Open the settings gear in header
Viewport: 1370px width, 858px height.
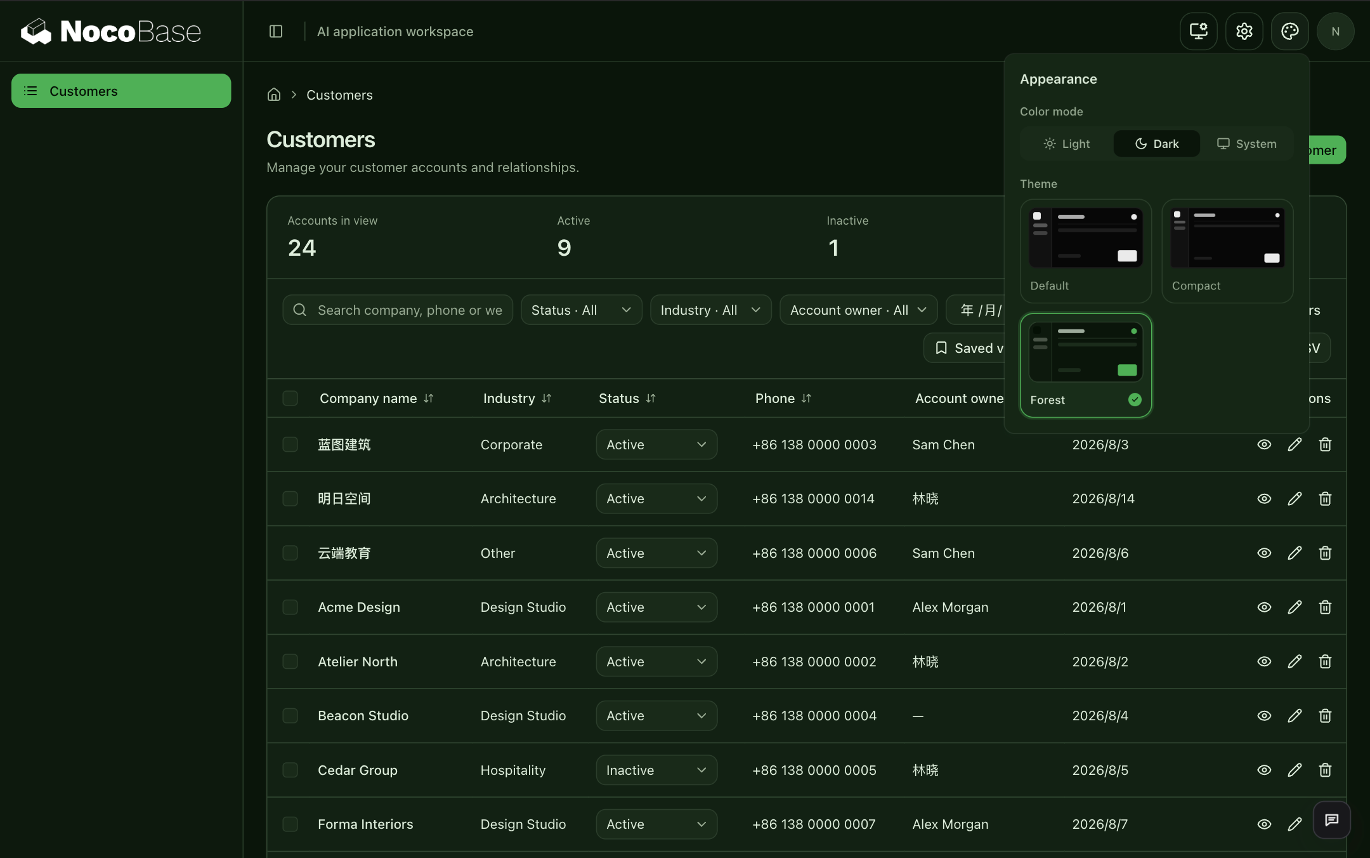tap(1244, 31)
